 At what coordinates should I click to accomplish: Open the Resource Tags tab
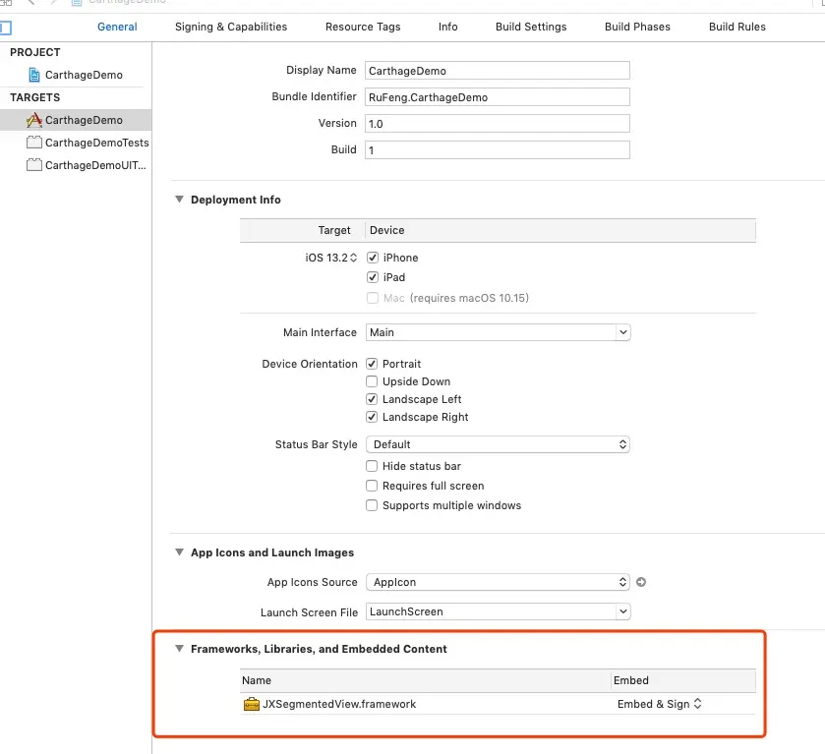(x=363, y=27)
